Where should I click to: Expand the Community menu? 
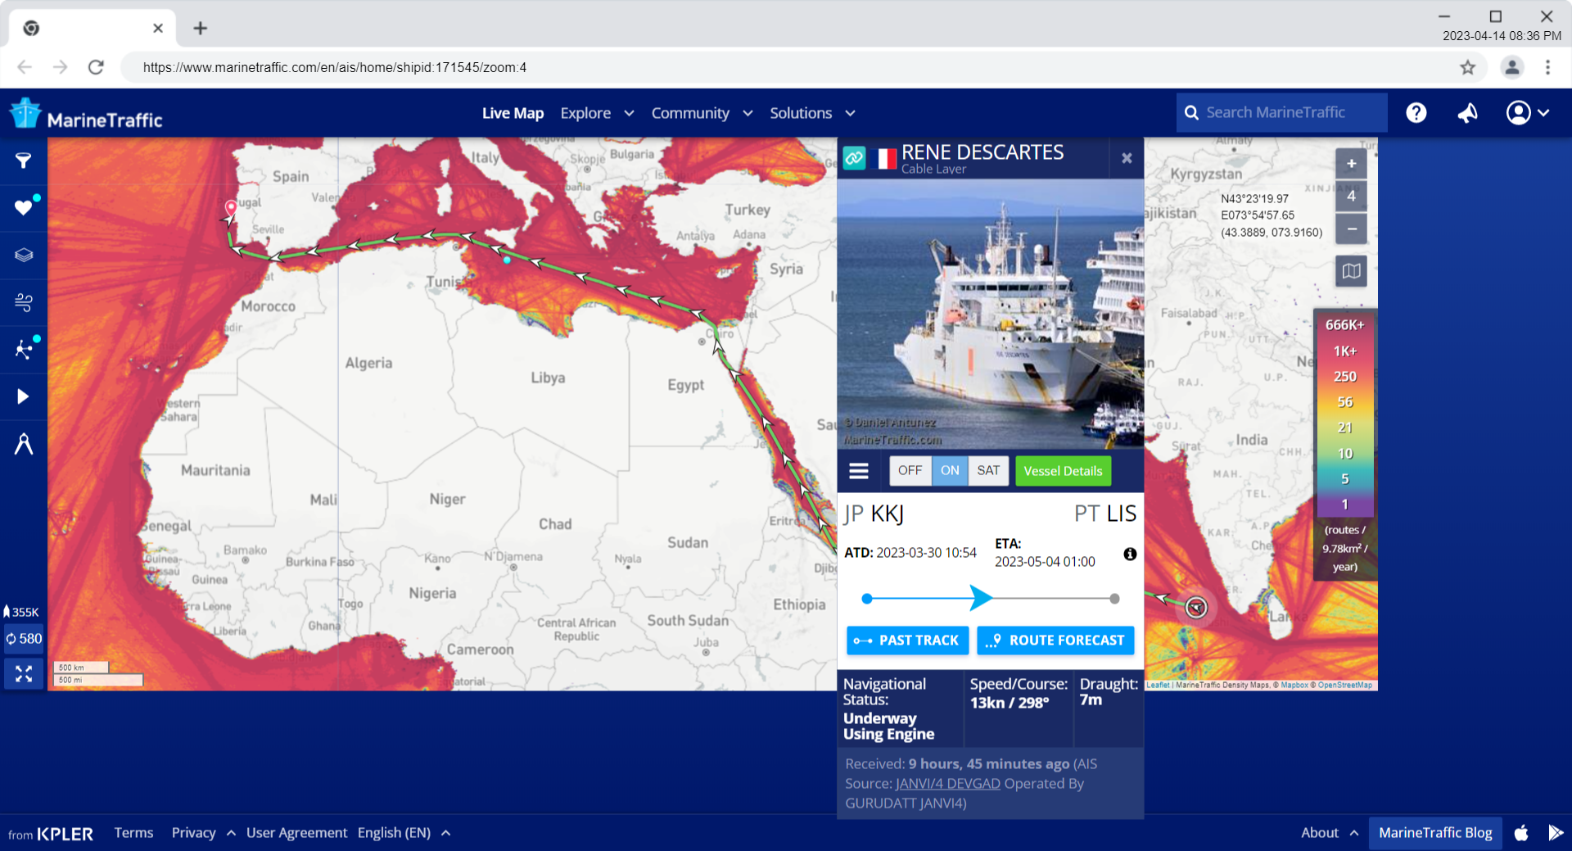(x=702, y=113)
